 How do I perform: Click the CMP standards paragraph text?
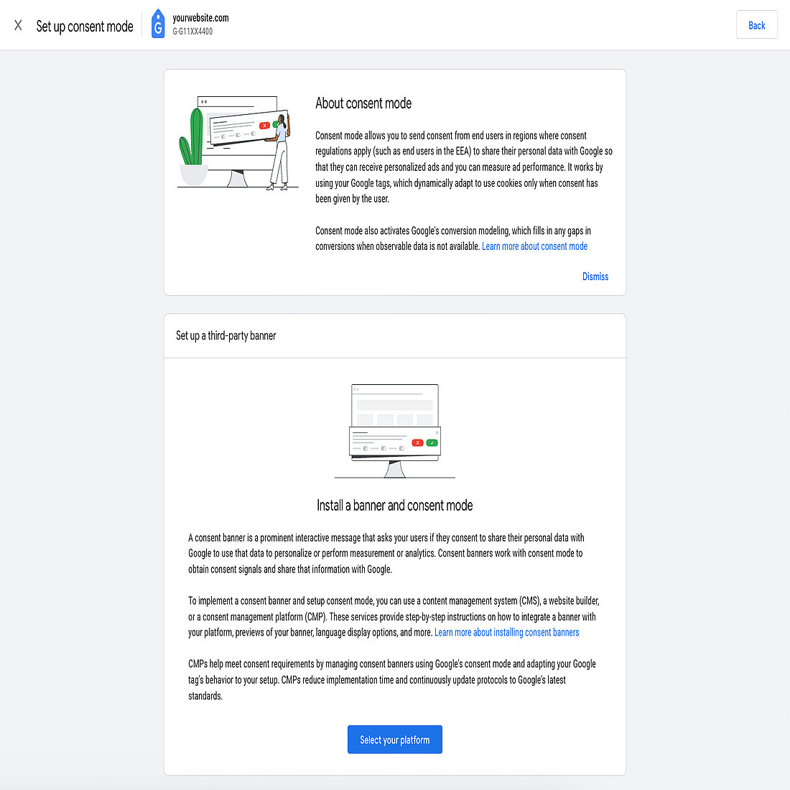tap(391, 679)
